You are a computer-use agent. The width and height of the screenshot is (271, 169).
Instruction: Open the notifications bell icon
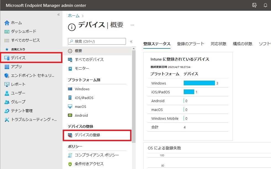[265, 5]
